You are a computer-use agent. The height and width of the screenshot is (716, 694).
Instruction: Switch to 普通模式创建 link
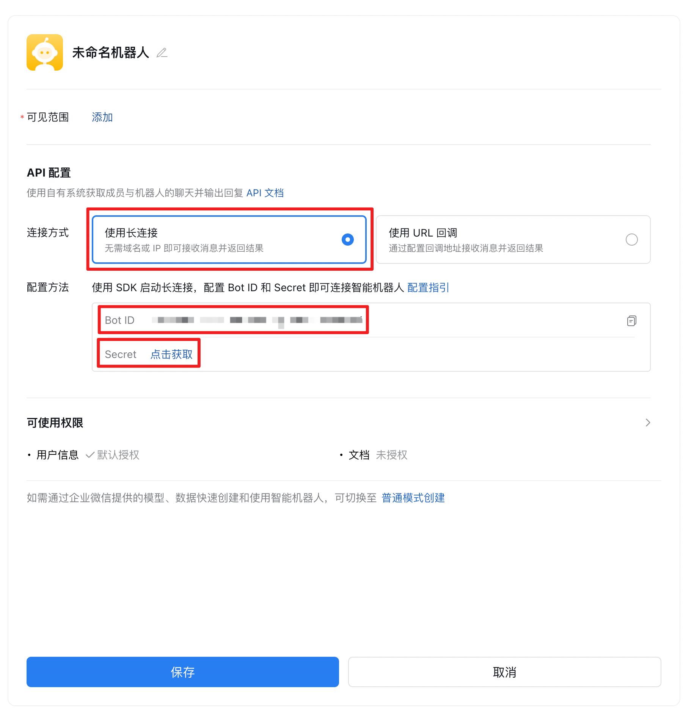point(413,498)
